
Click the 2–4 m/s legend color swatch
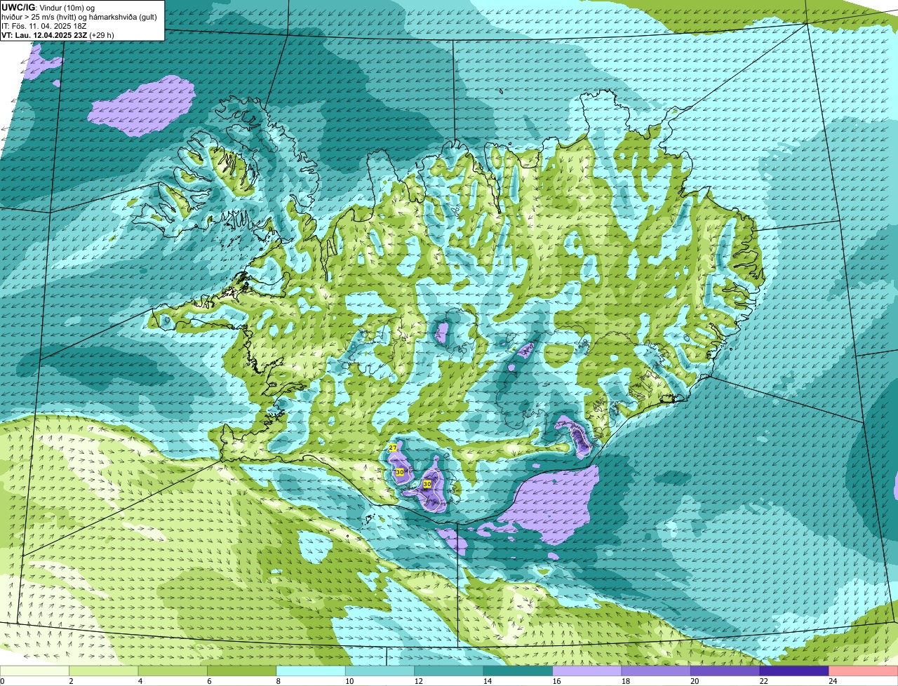point(104,671)
